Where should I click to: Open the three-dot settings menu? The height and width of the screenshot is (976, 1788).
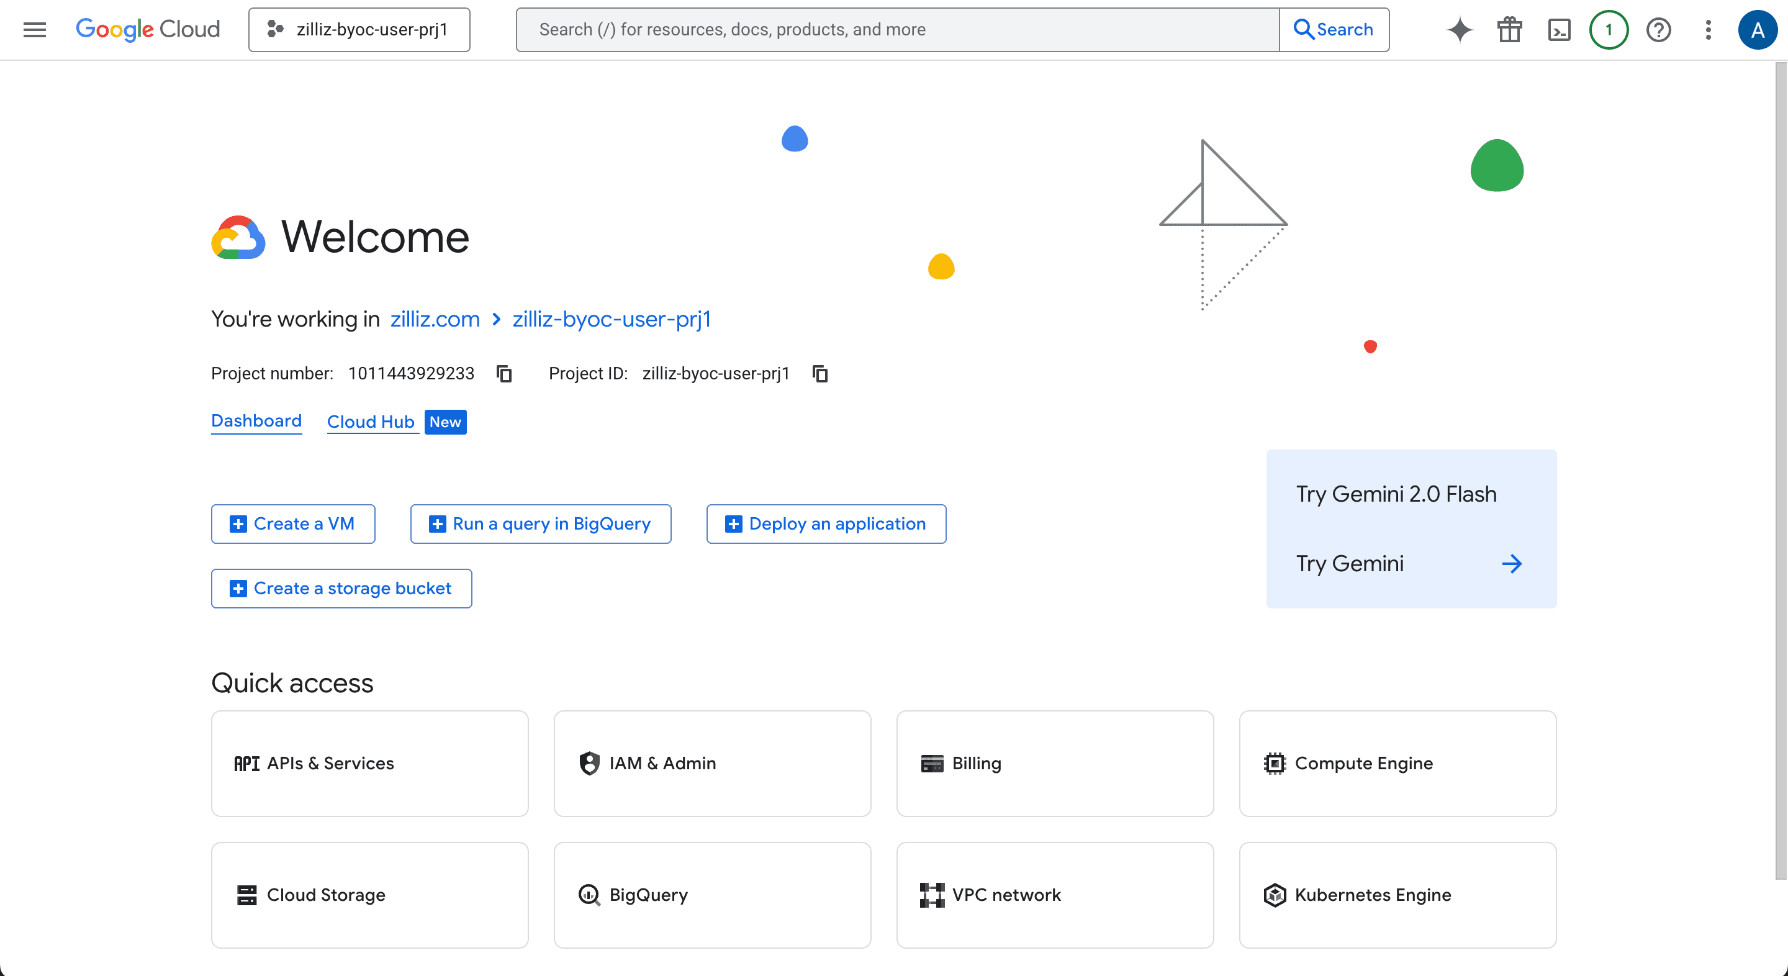pos(1708,30)
